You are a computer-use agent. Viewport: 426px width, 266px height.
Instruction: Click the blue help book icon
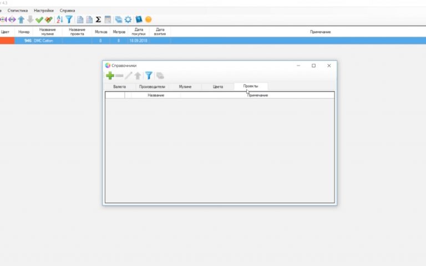[x=139, y=19]
